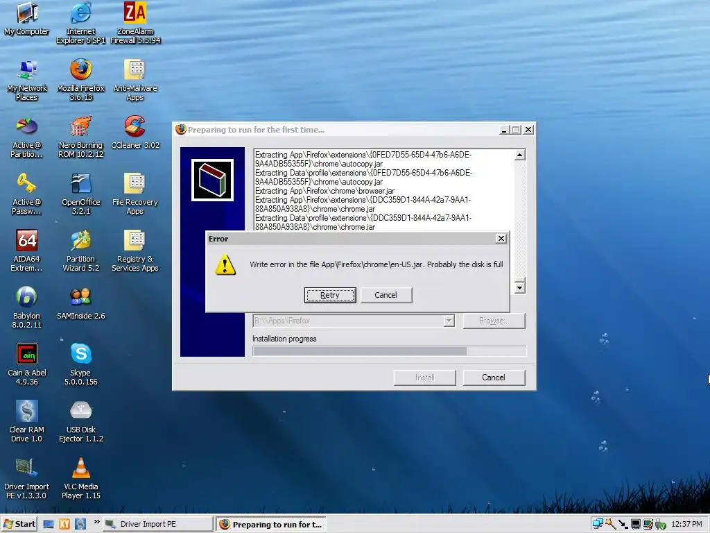The height and width of the screenshot is (533, 710).
Task: Click the 'Write error in the file' message text
Action: [x=376, y=264]
